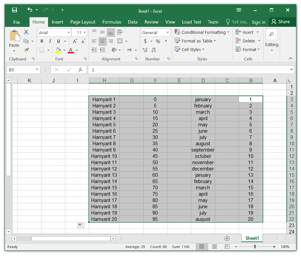Open the Quick Analysis icon below the table
301x257 pixels.
[81, 226]
